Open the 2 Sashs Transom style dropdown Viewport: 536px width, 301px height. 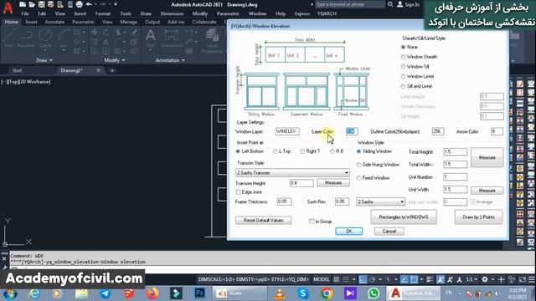pos(292,173)
